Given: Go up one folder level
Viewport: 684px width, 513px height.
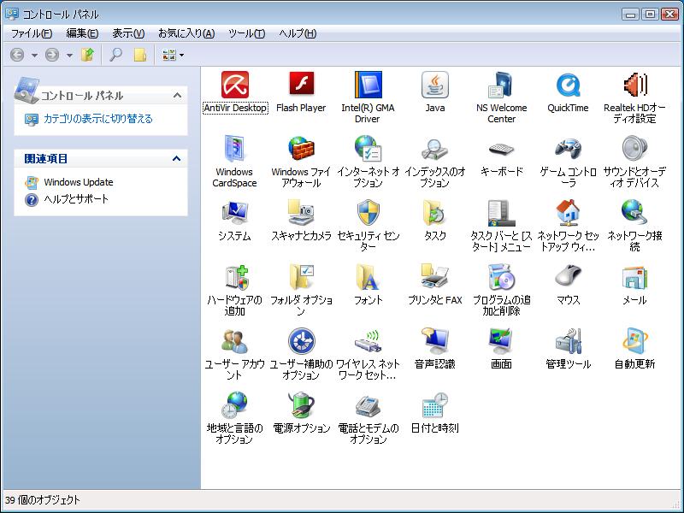Looking at the screenshot, I should (x=88, y=55).
